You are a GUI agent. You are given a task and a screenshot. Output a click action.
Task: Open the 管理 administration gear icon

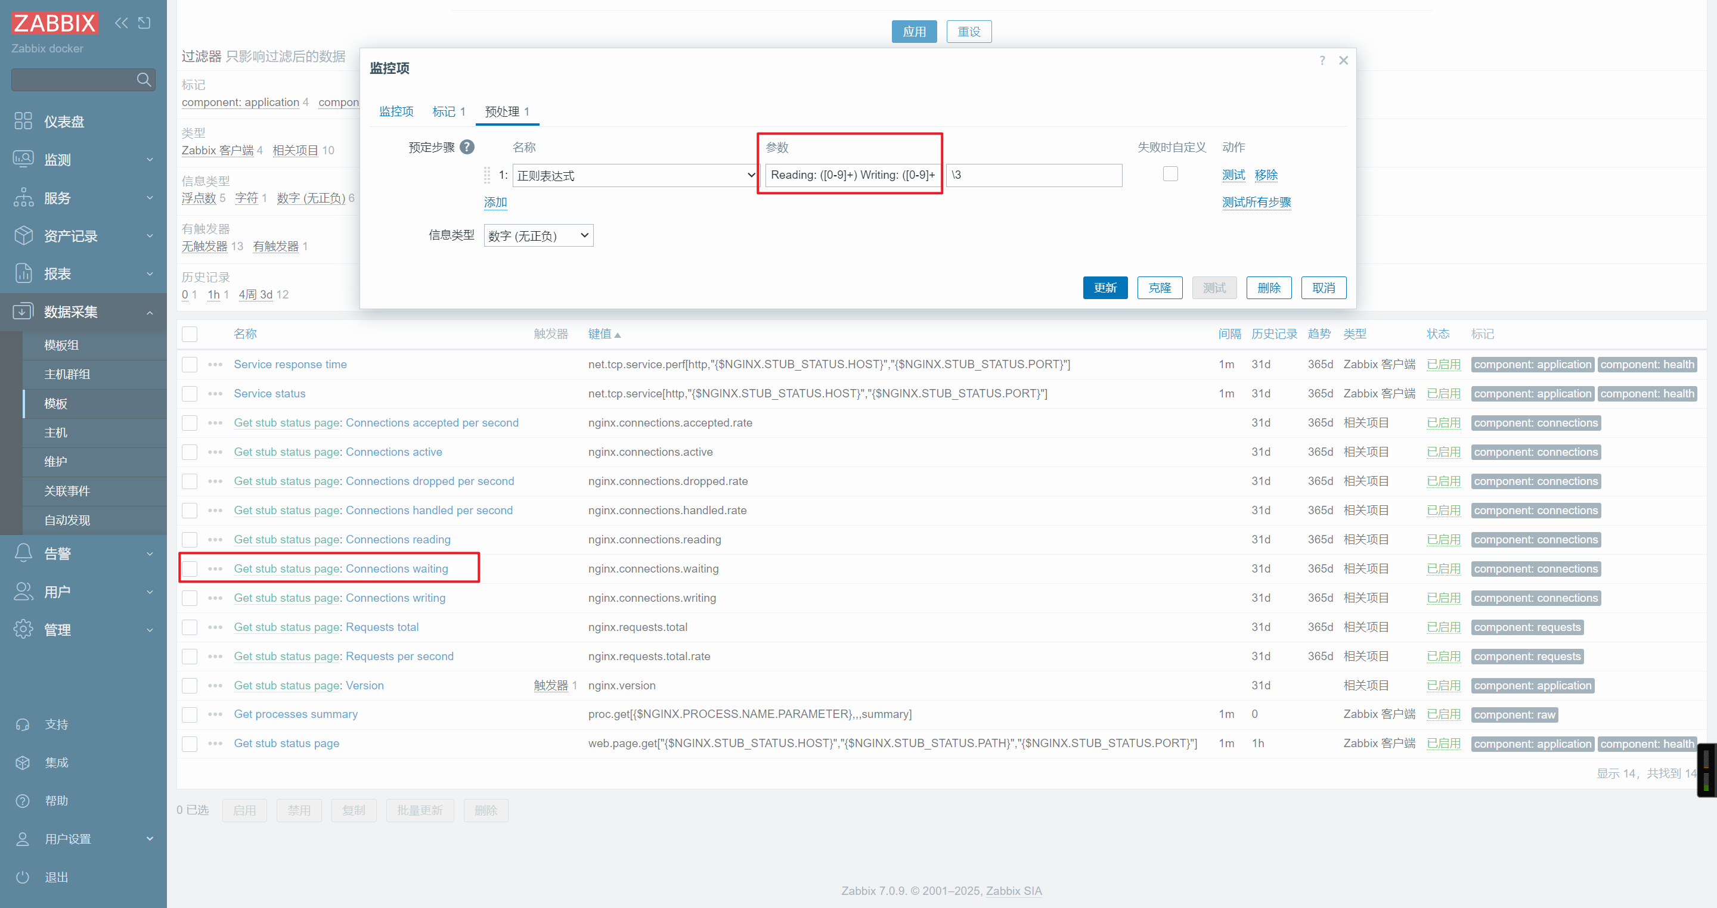coord(23,630)
